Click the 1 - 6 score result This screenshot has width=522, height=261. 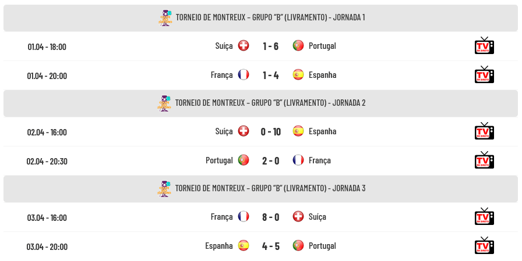pos(270,46)
